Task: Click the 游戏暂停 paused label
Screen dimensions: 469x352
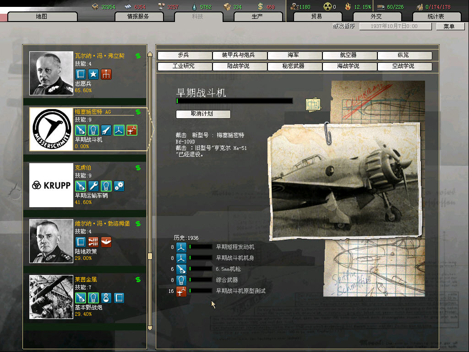Action: point(344,26)
